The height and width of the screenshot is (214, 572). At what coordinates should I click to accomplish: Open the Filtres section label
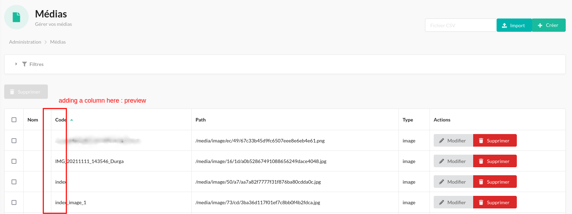point(36,64)
